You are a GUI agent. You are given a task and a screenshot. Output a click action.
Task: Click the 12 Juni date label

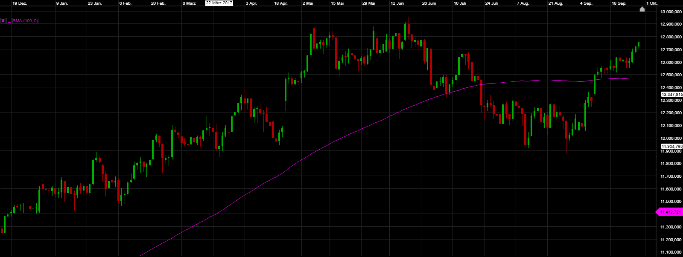tap(397, 3)
